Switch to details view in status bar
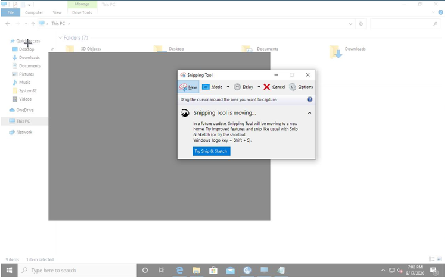The image size is (447, 279). point(432,259)
